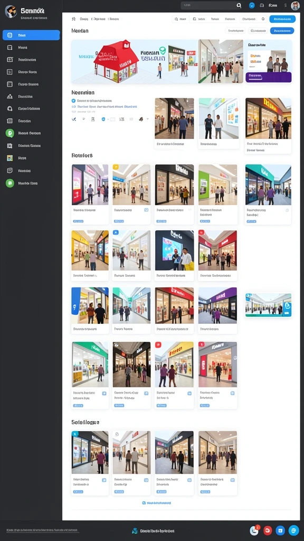Click the star icon at the breadcrumb start
The height and width of the screenshot is (541, 304).
(x=73, y=19)
